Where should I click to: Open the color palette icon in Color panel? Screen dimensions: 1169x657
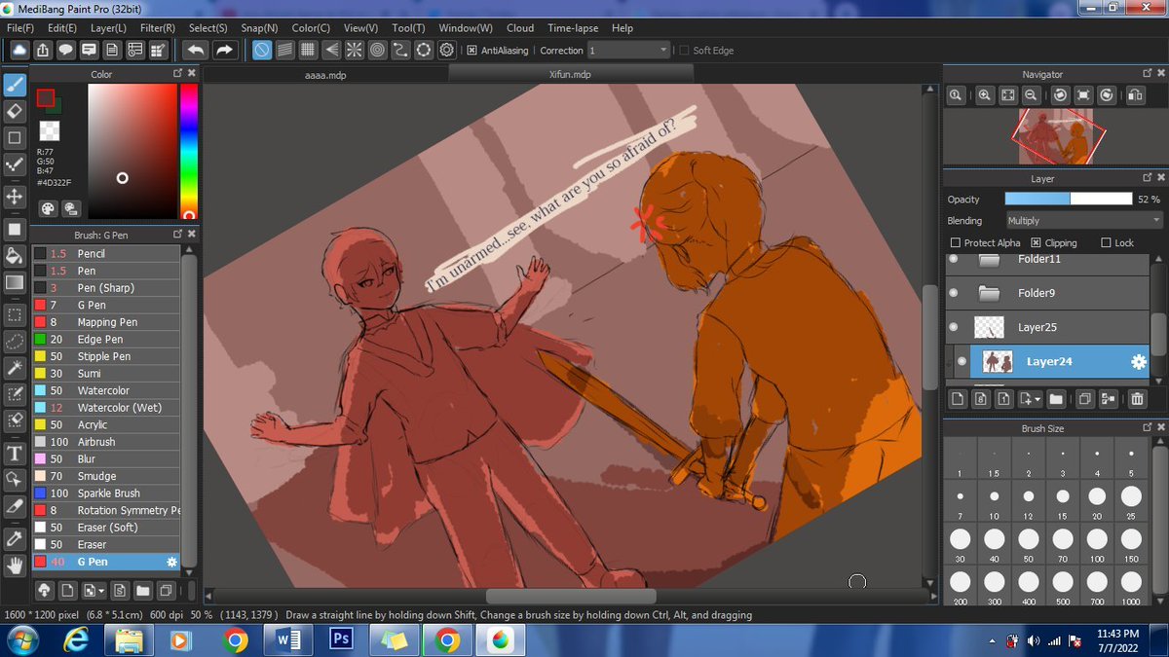(48, 208)
